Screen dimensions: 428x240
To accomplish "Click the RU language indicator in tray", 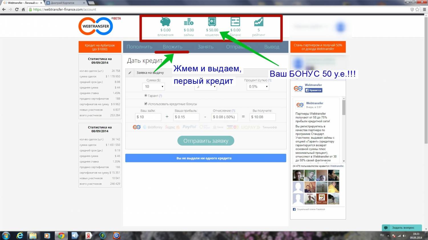I will pyautogui.click(x=382, y=235).
